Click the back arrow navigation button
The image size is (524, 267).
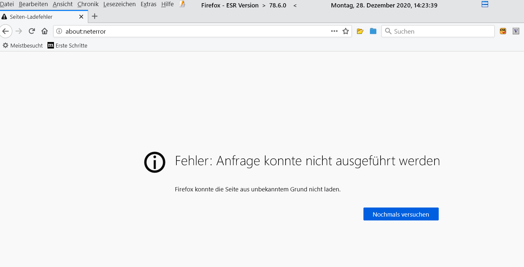(6, 31)
